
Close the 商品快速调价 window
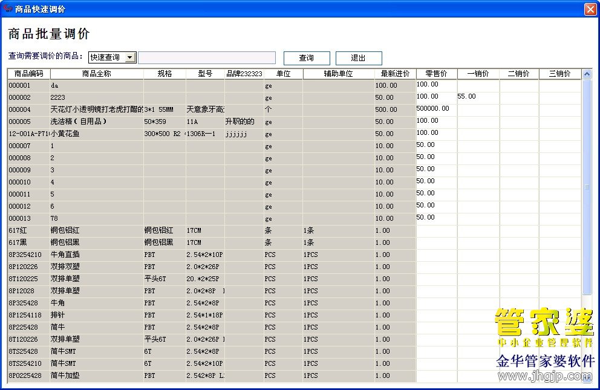coord(590,9)
